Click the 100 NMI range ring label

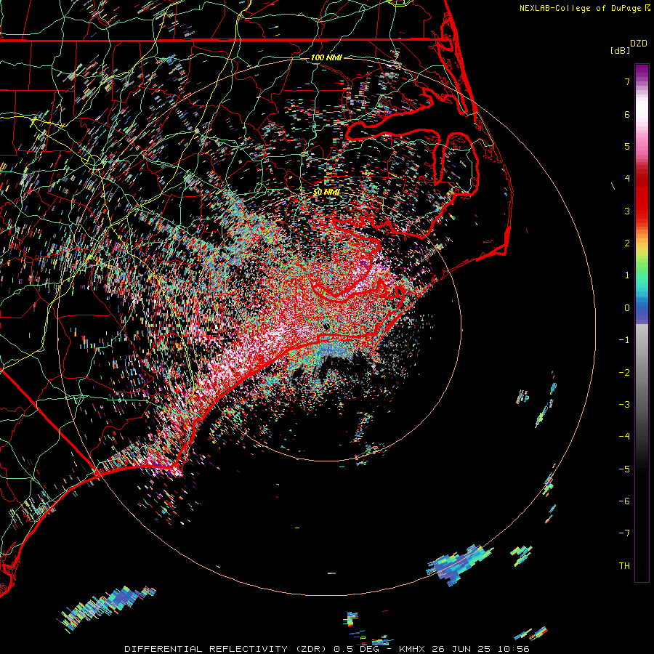click(x=326, y=57)
